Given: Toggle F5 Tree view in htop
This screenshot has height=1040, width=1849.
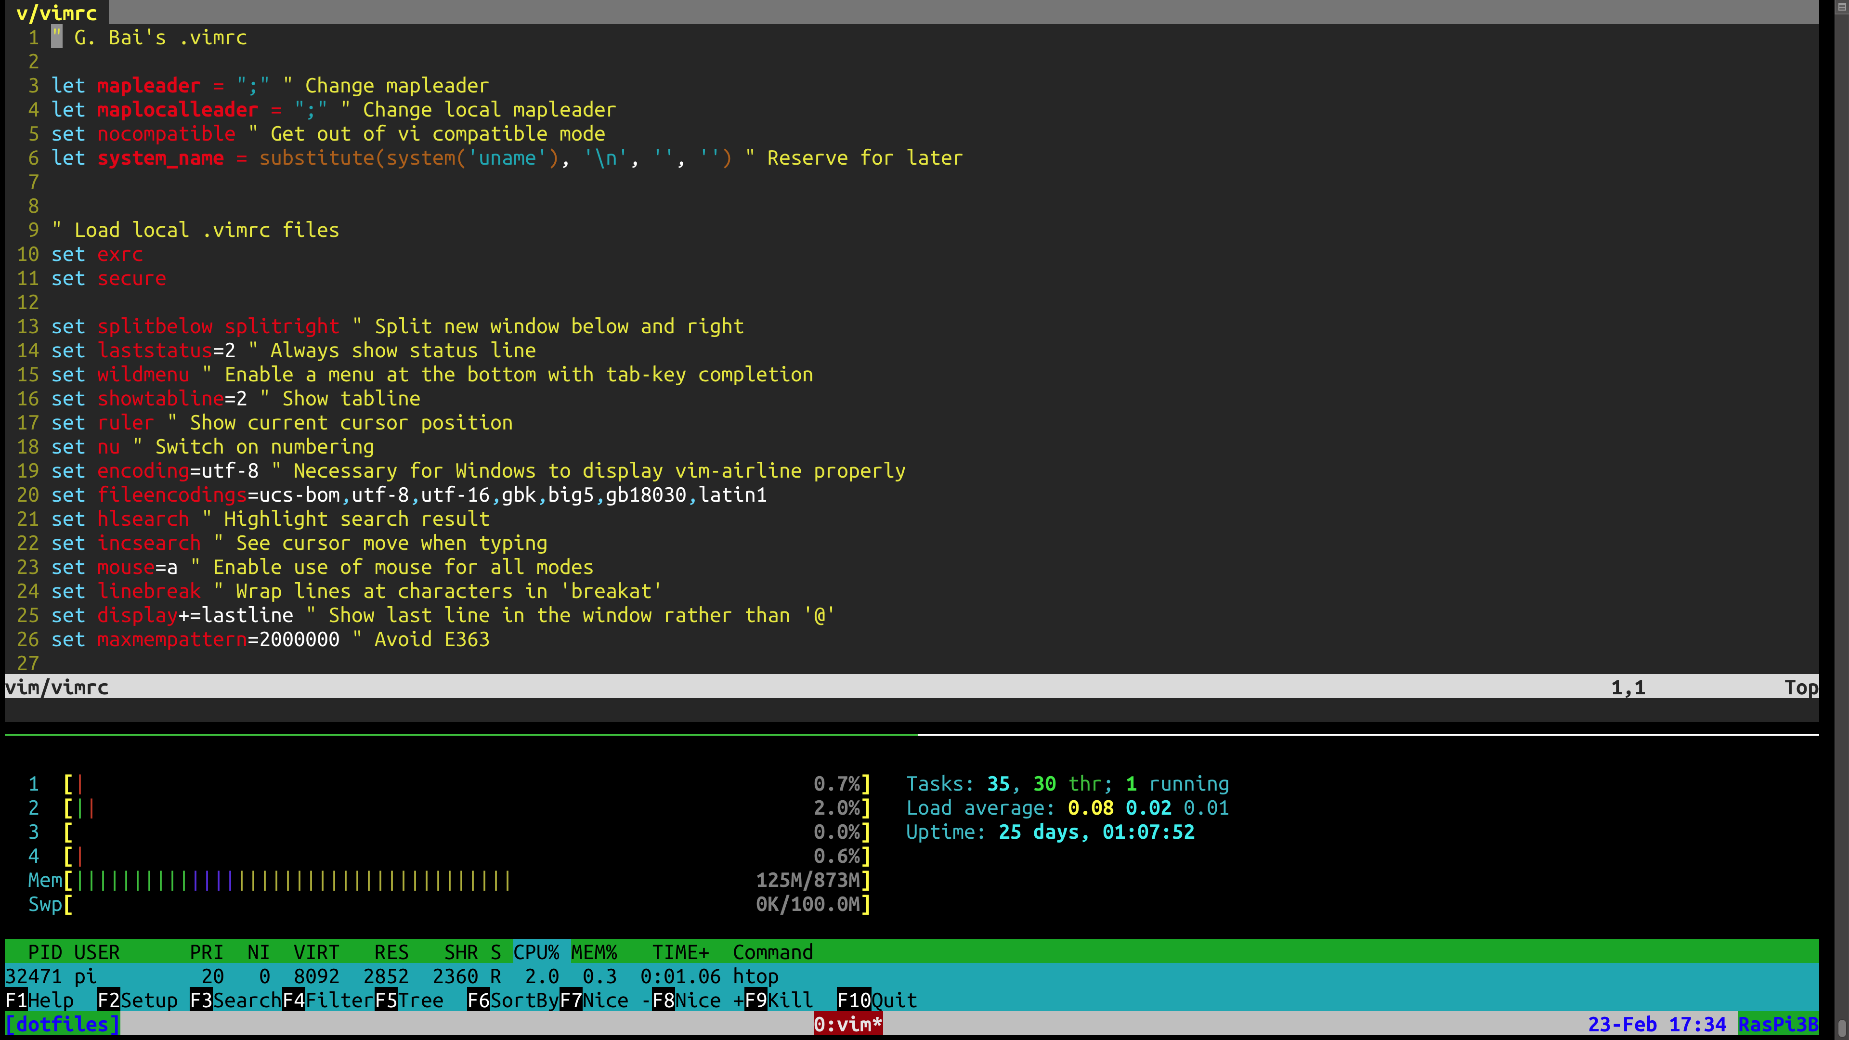Looking at the screenshot, I should (x=409, y=1000).
